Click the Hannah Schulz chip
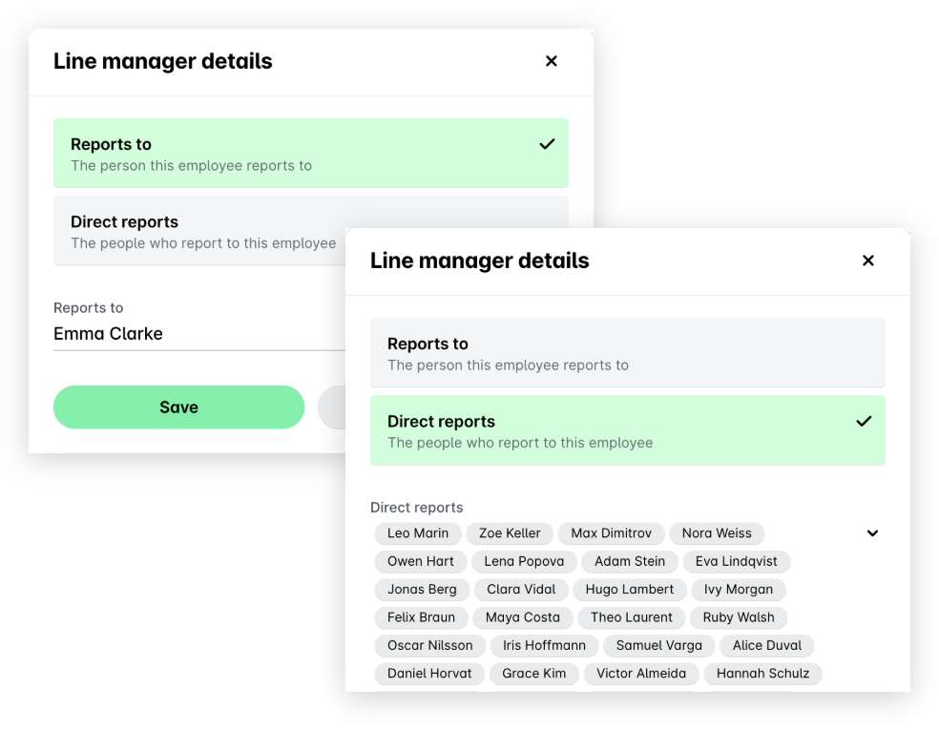The height and width of the screenshot is (730, 939). [x=763, y=674]
